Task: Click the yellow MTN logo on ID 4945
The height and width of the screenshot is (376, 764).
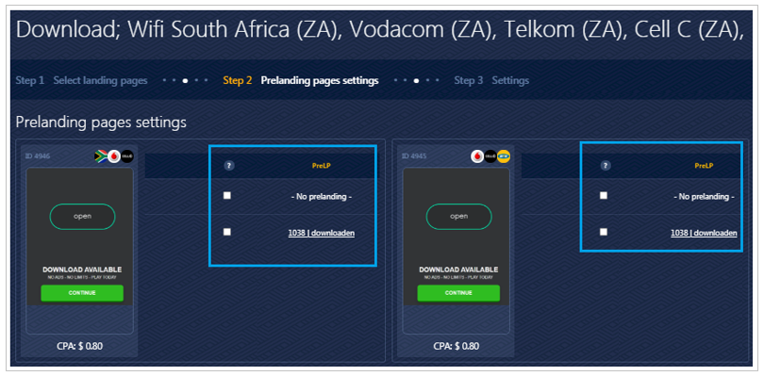Action: point(504,156)
